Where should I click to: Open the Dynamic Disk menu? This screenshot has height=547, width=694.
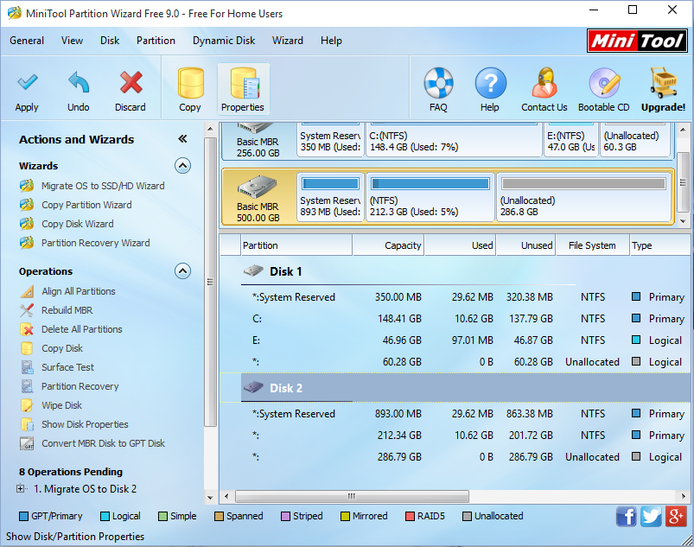224,41
